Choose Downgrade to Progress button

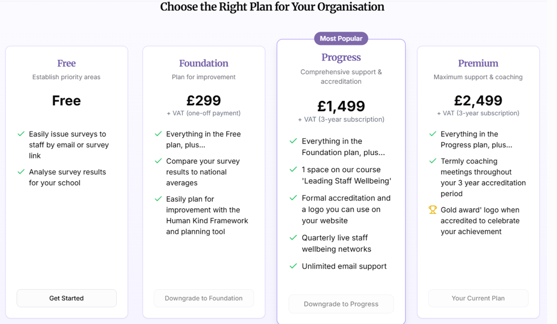click(341, 304)
